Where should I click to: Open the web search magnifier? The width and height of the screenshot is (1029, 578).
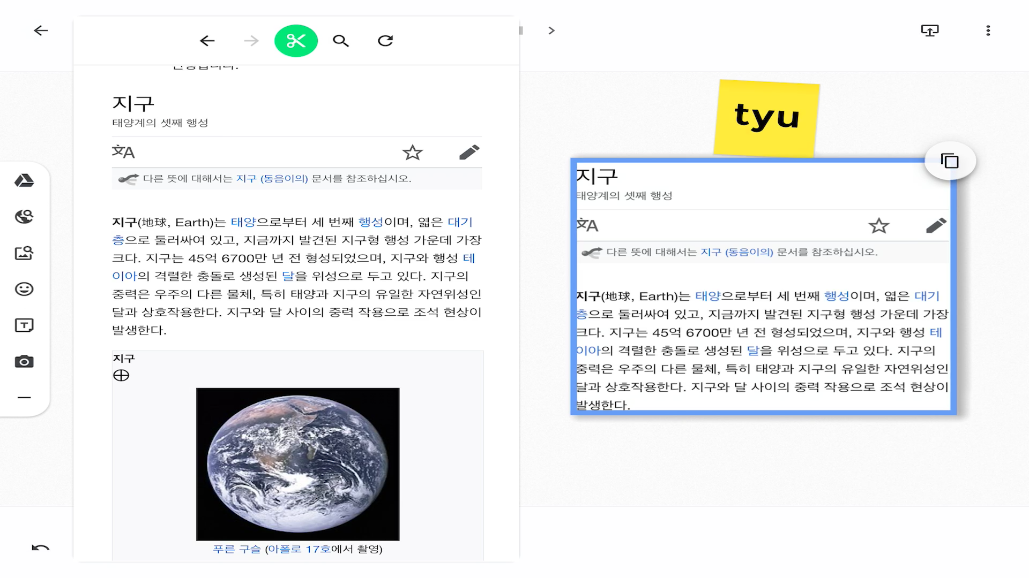tap(341, 41)
